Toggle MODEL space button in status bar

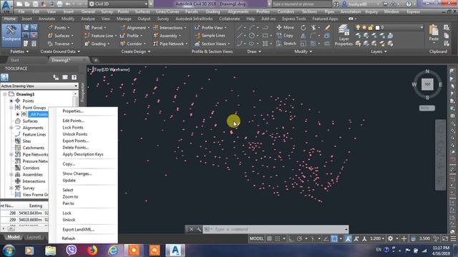(256, 238)
